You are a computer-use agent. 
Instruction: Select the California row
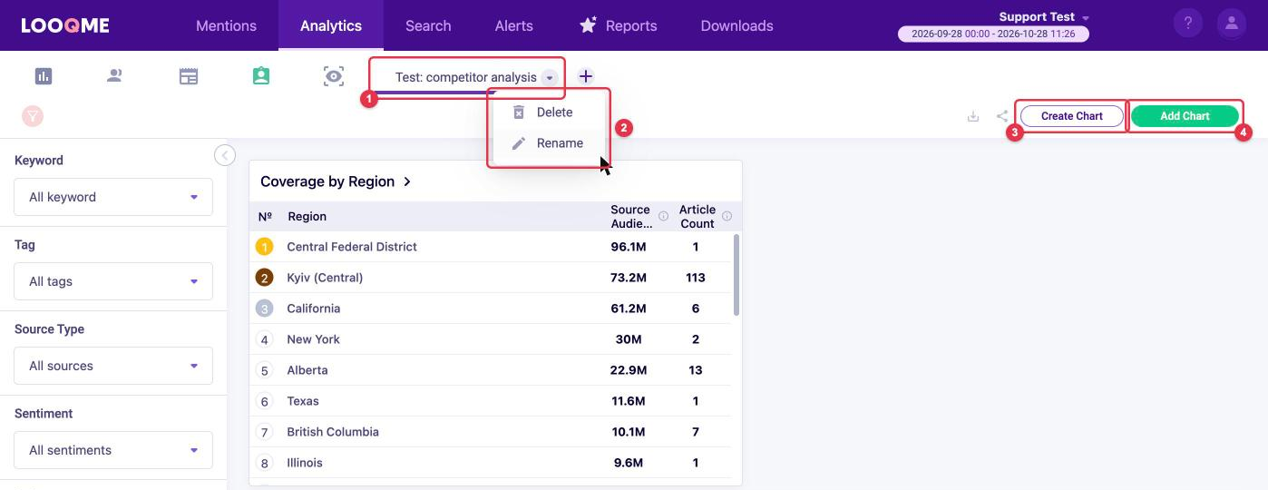[490, 309]
